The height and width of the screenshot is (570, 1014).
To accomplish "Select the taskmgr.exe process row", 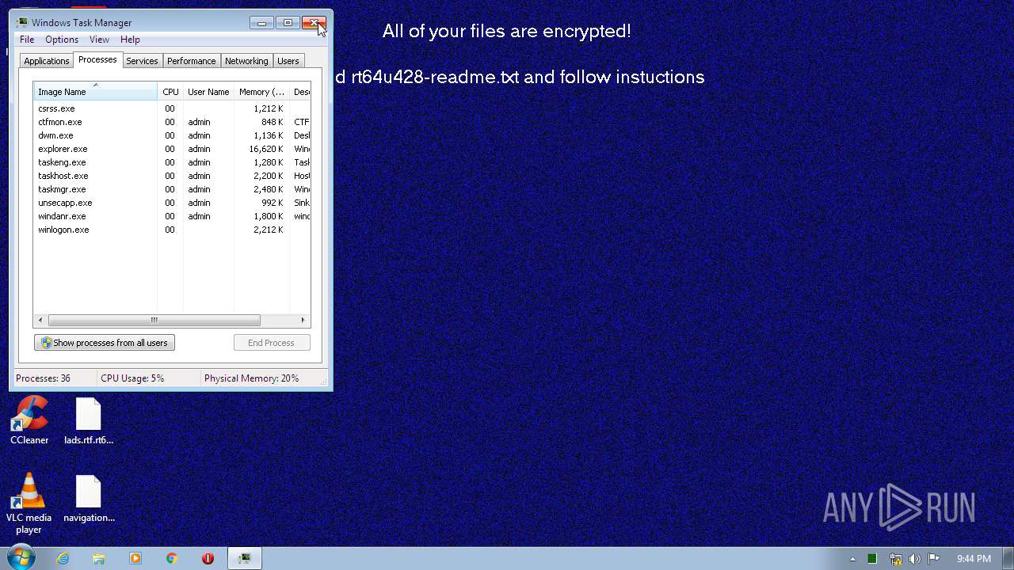I will (172, 189).
